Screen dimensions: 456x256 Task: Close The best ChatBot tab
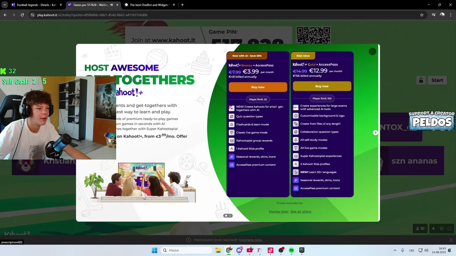tap(174, 5)
